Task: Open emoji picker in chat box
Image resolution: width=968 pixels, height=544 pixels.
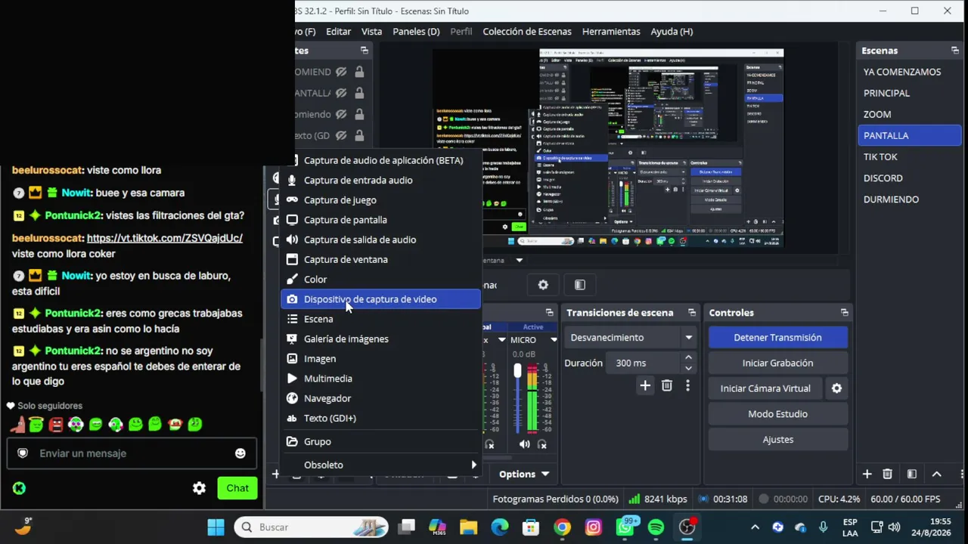Action: 240,453
